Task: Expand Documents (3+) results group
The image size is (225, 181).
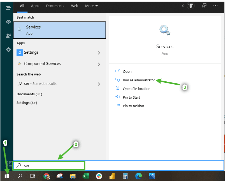Action: click(29, 94)
